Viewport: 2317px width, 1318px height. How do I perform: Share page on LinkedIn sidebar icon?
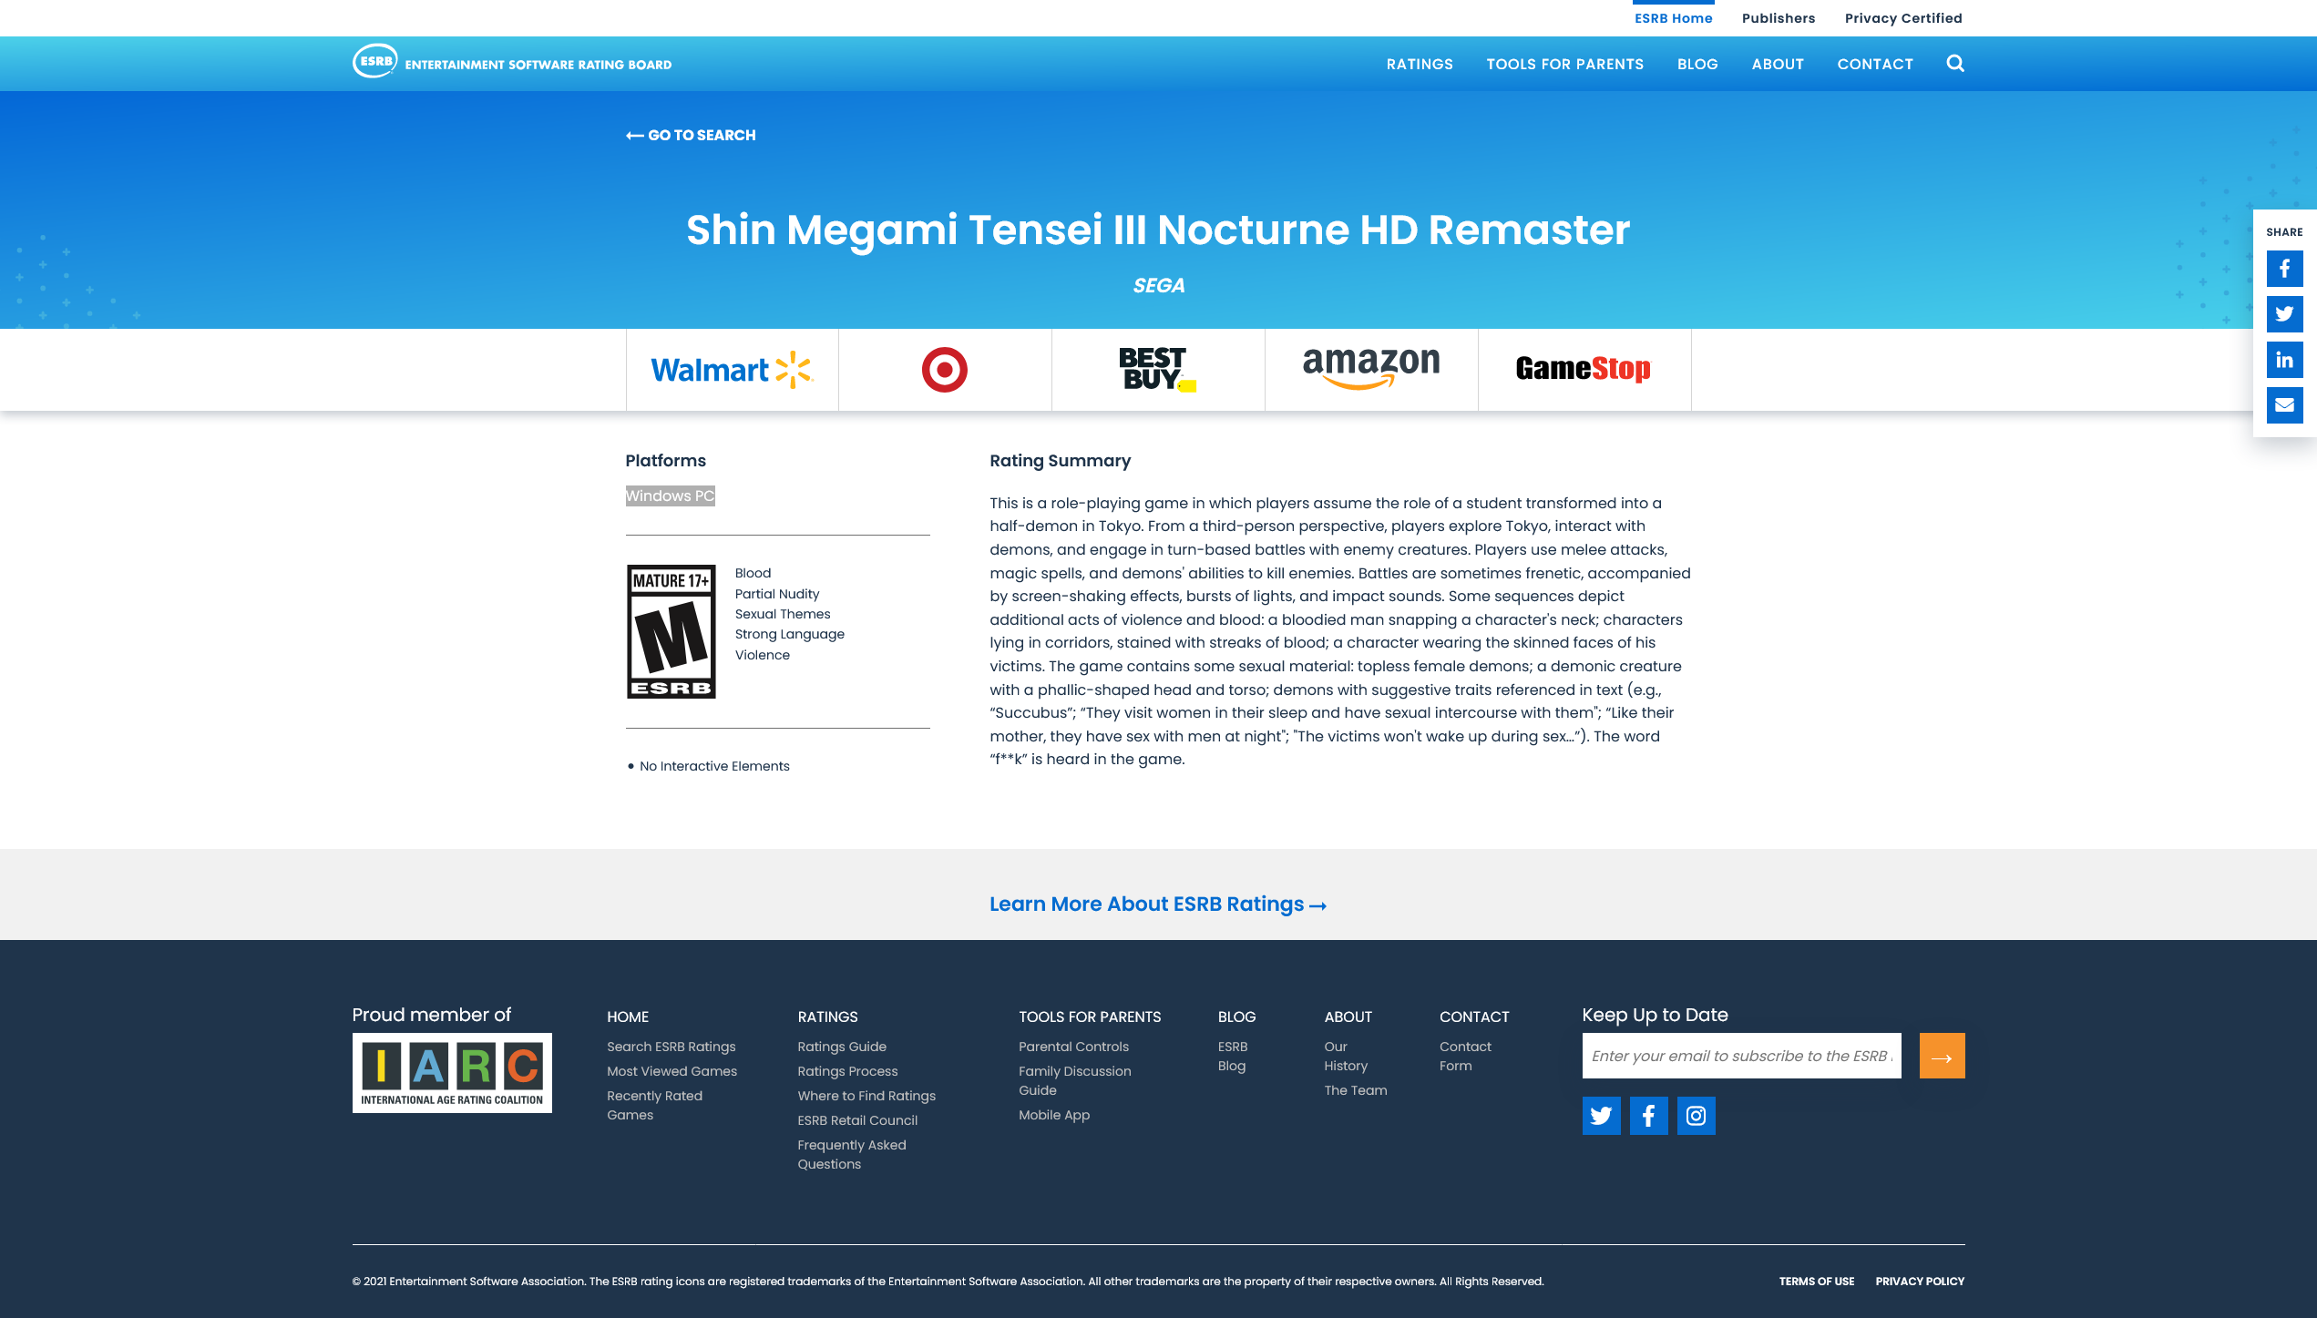[x=2284, y=360]
